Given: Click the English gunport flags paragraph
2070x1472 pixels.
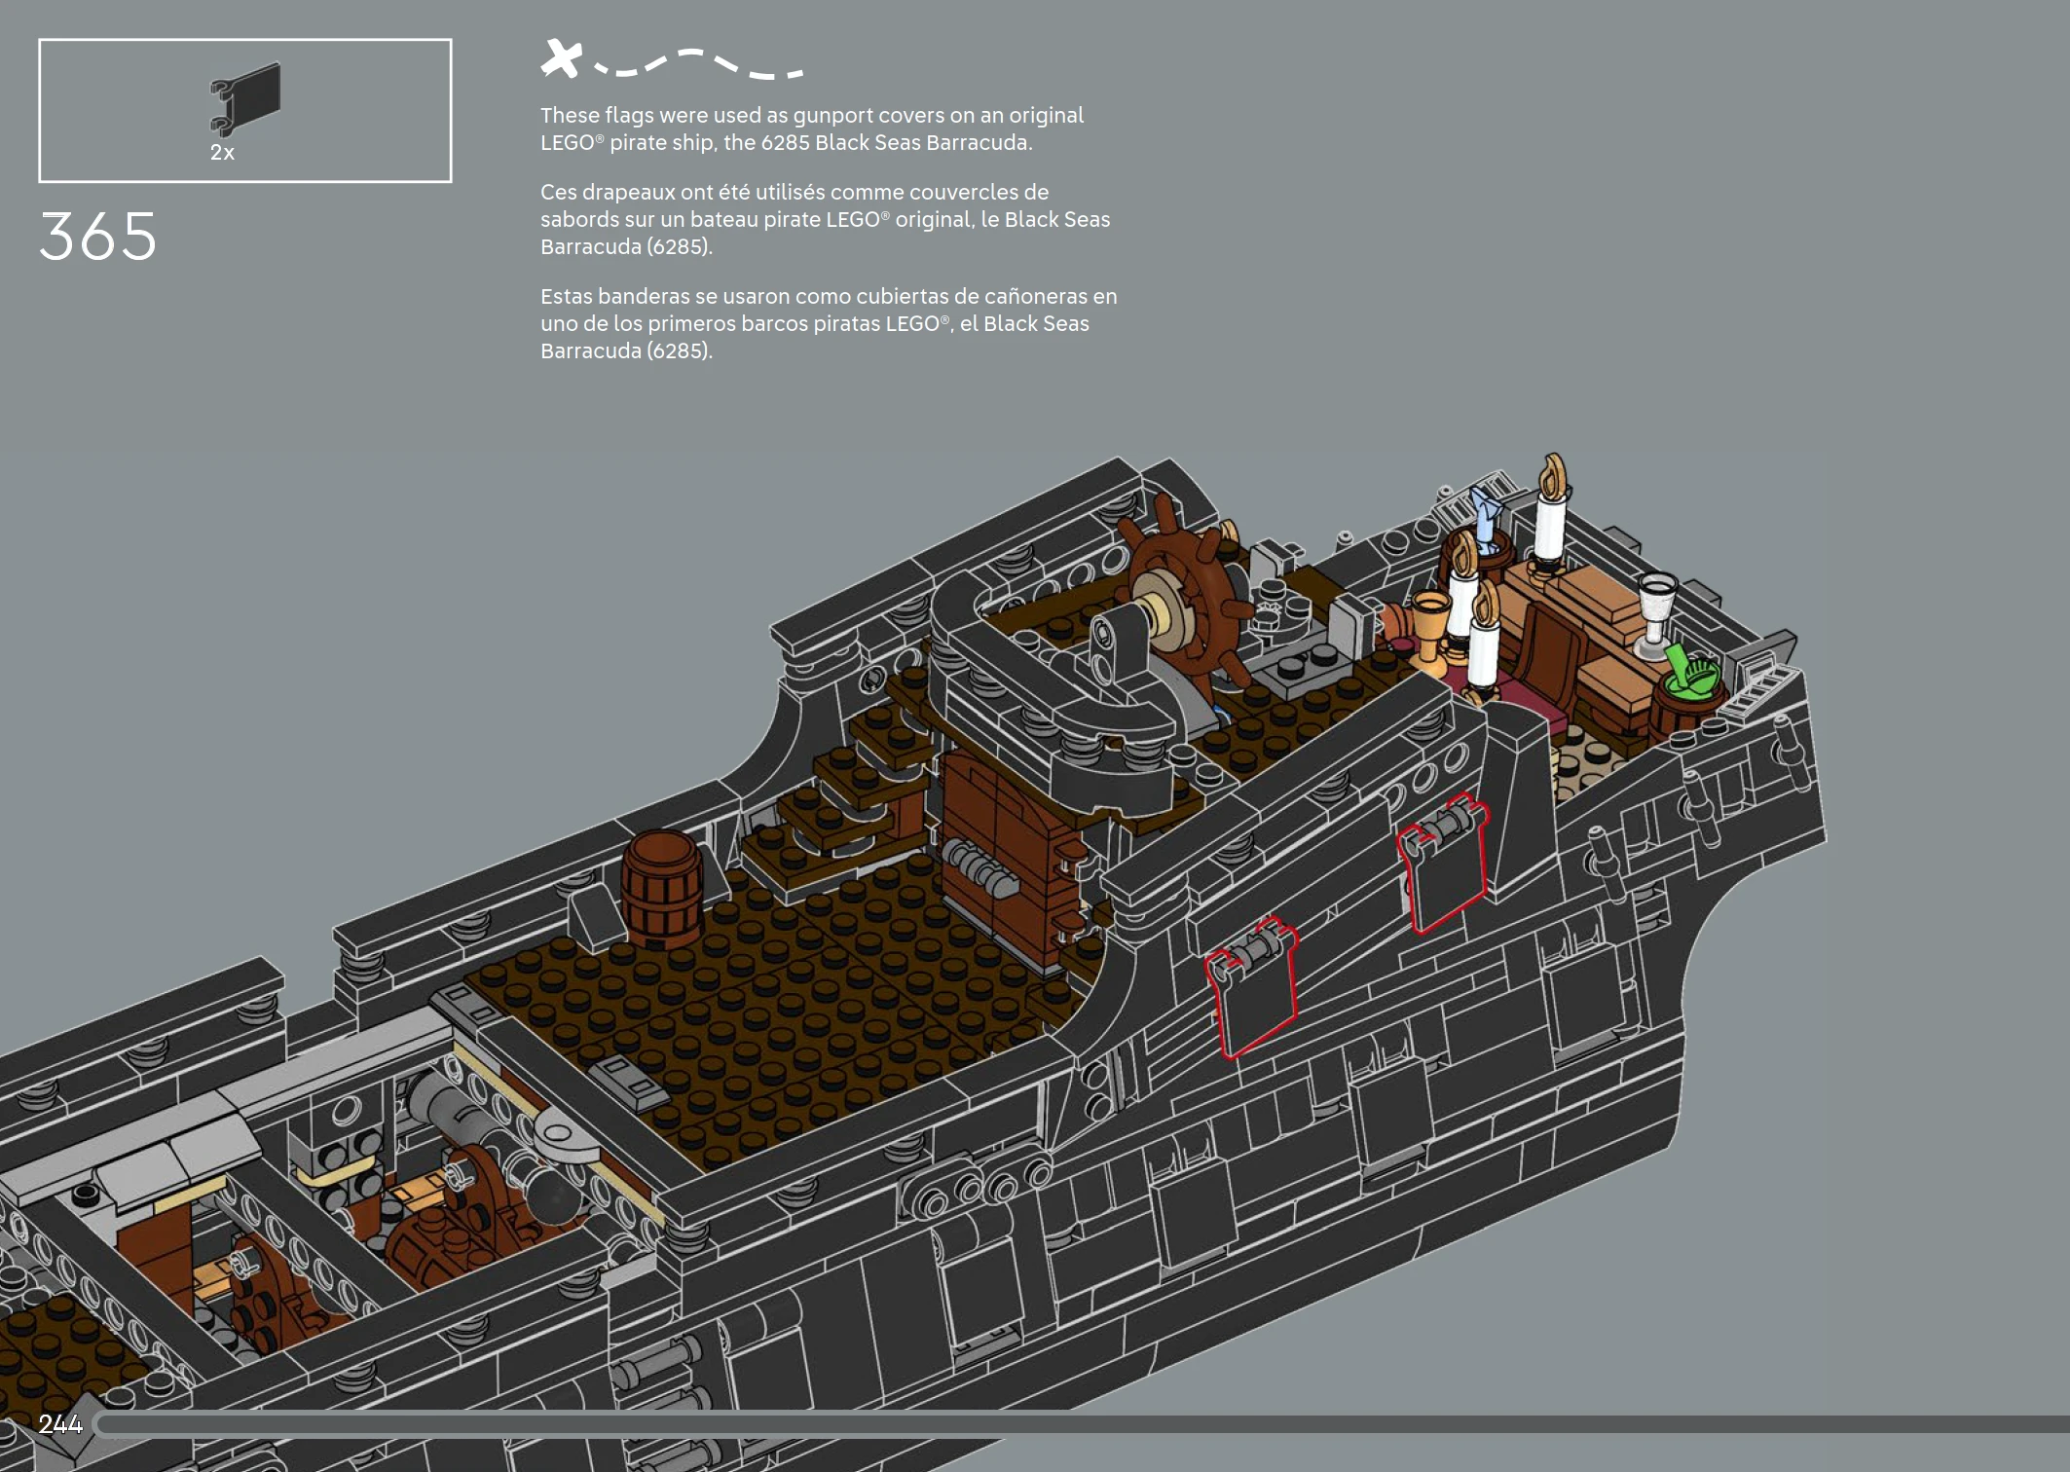Looking at the screenshot, I should [x=811, y=129].
